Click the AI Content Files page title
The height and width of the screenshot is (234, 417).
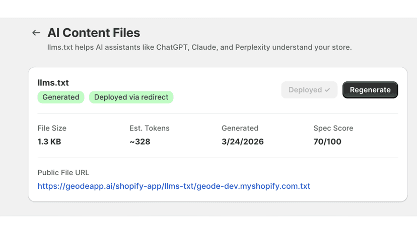point(94,33)
